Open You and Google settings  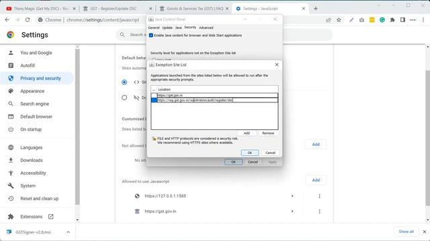coord(36,53)
